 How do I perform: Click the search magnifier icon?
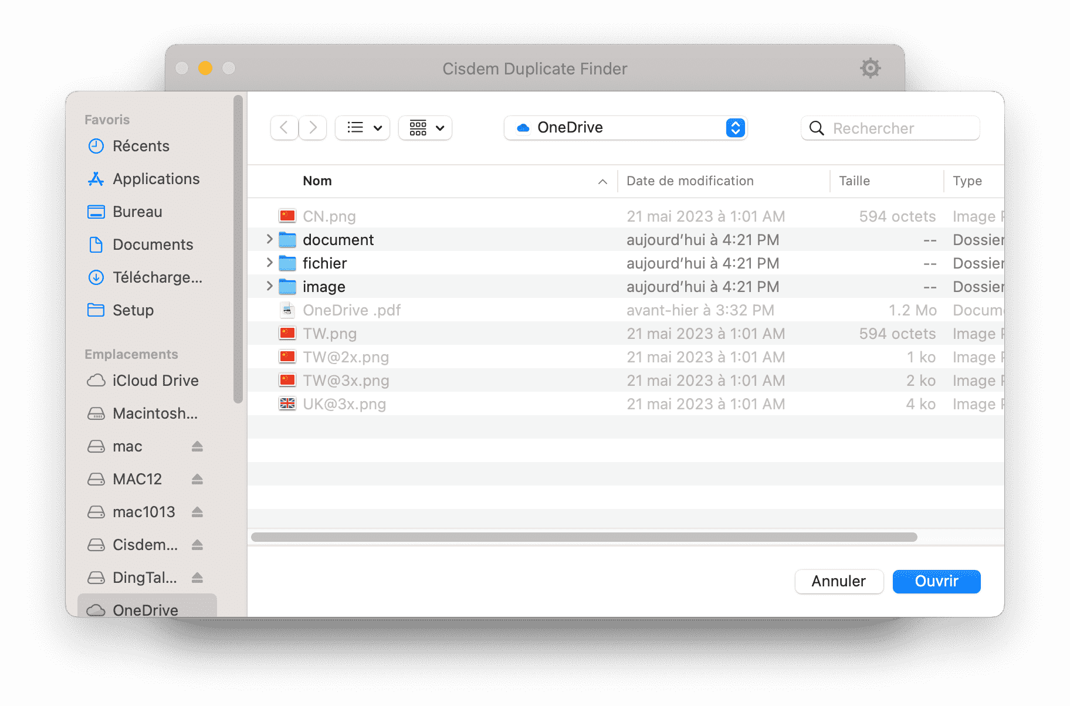tap(817, 128)
